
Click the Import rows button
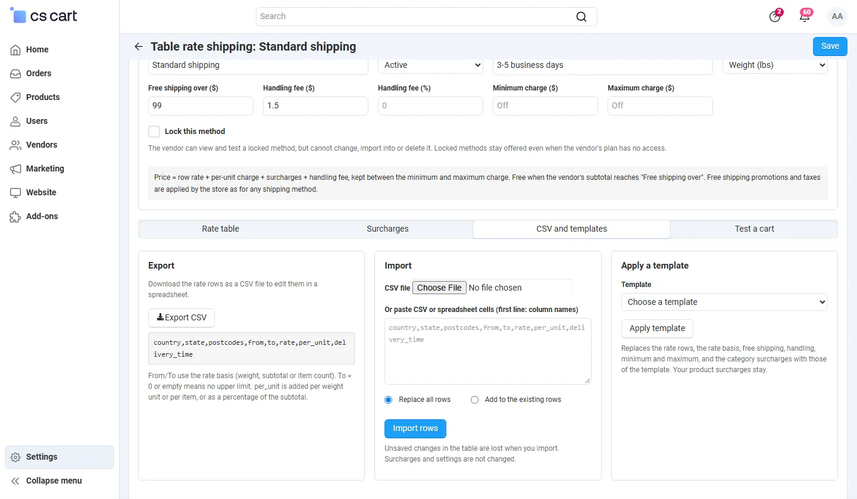point(415,429)
